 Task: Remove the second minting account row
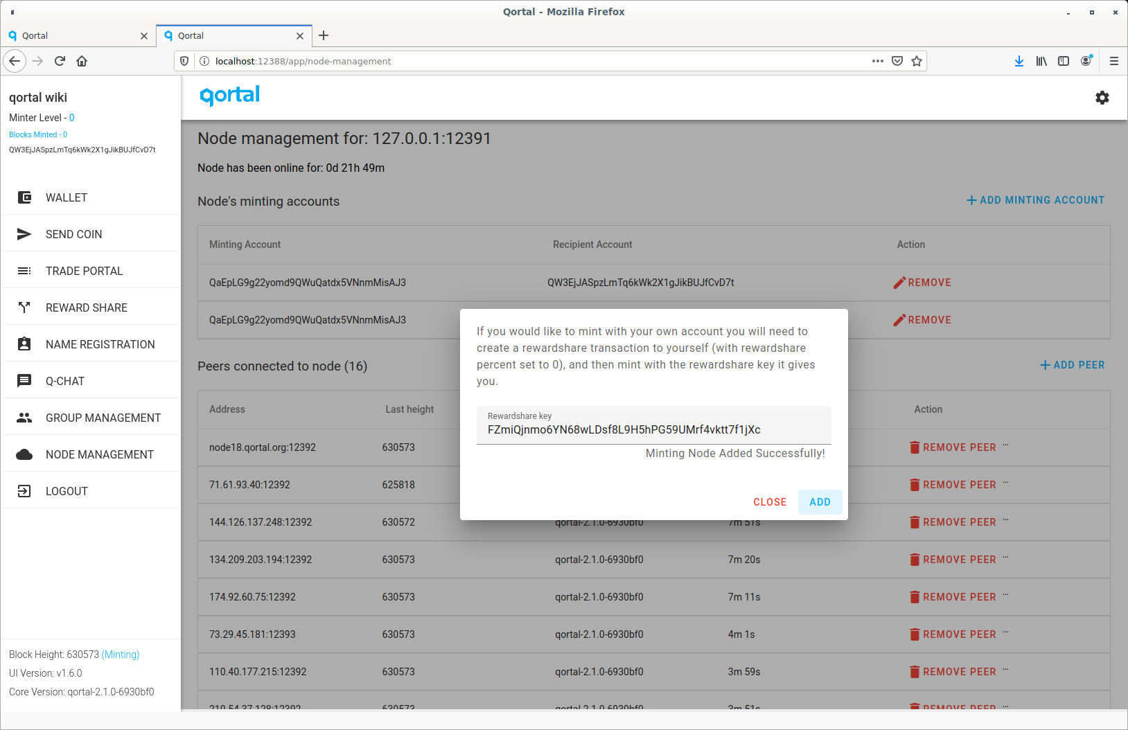922,320
